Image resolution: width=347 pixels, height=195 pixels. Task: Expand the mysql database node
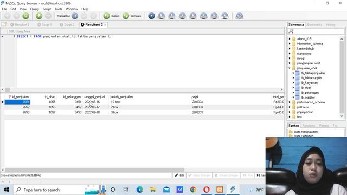point(290,58)
